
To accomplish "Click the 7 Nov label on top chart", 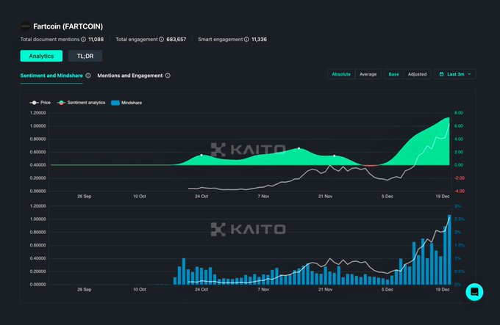I will click(x=263, y=197).
